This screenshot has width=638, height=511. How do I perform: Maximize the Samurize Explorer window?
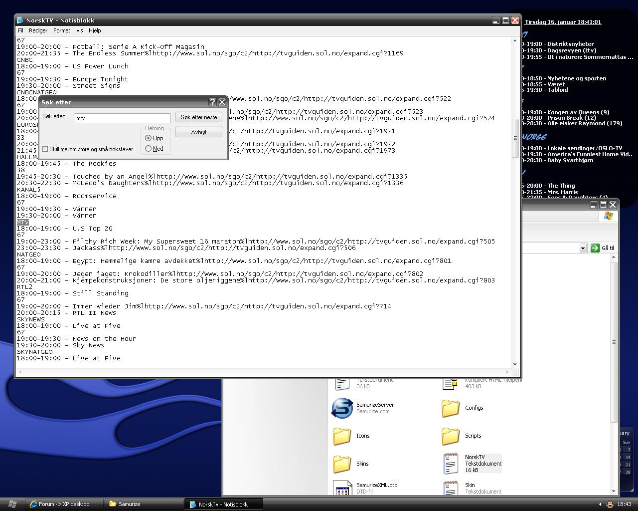tap(603, 205)
